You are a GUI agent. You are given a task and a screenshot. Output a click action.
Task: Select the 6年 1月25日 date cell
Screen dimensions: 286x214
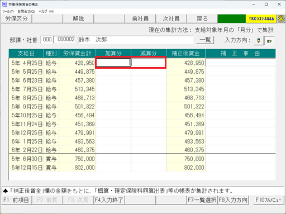pyautogui.click(x=26, y=141)
